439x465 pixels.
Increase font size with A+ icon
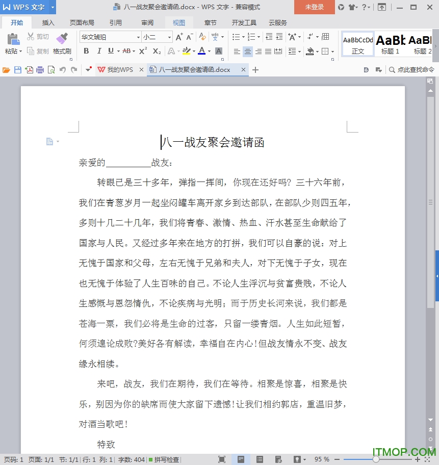179,37
